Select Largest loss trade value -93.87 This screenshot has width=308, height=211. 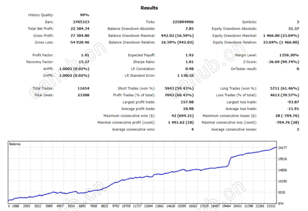click(293, 102)
